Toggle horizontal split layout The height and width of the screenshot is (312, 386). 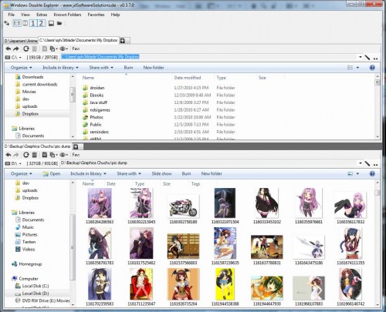click(17, 23)
